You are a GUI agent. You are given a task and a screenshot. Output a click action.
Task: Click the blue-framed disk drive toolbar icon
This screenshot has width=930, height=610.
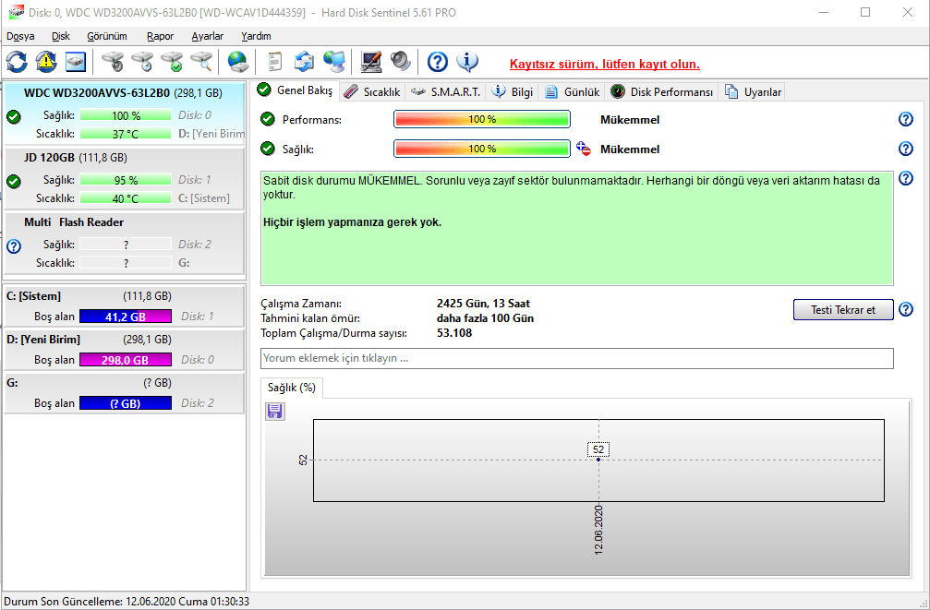[x=76, y=62]
